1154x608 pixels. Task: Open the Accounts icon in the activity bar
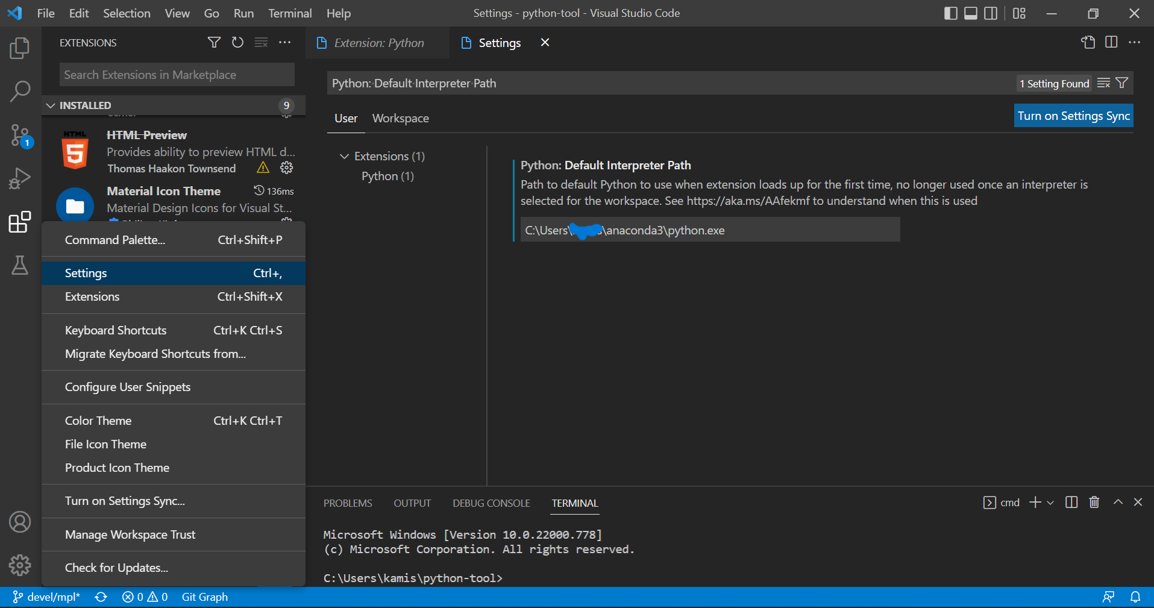pyautogui.click(x=20, y=522)
